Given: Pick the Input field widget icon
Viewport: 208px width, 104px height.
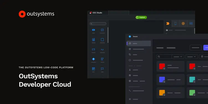Looking at the screenshot, I should pos(93,49).
